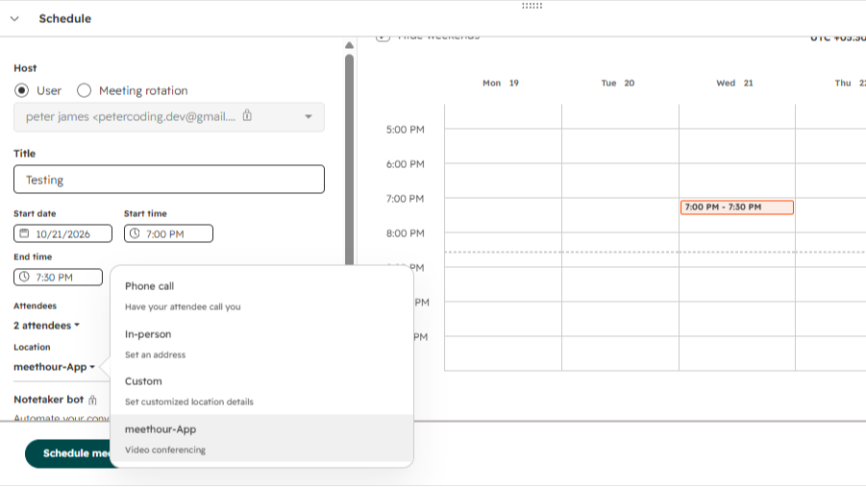The image size is (866, 487).
Task: Select the User host radio button
Action: pyautogui.click(x=21, y=90)
